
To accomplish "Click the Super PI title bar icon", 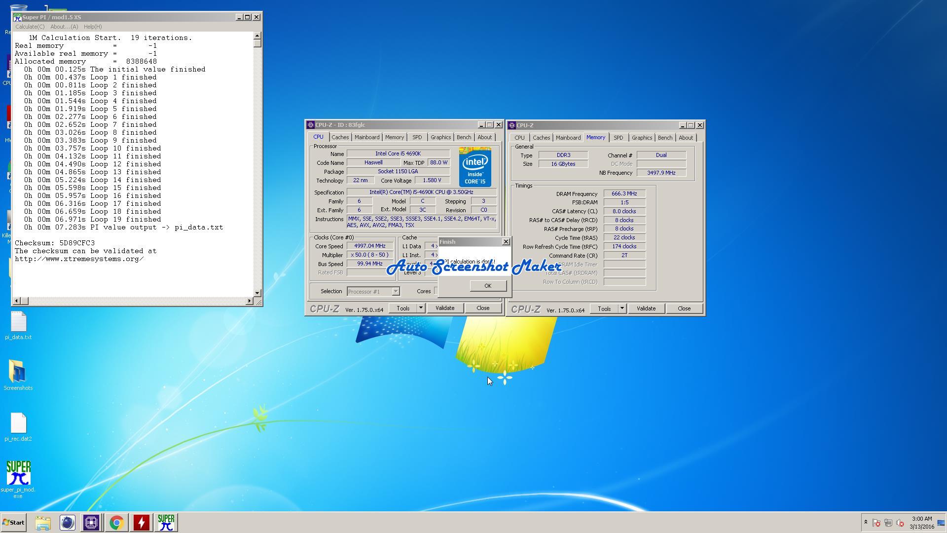I will pos(18,17).
